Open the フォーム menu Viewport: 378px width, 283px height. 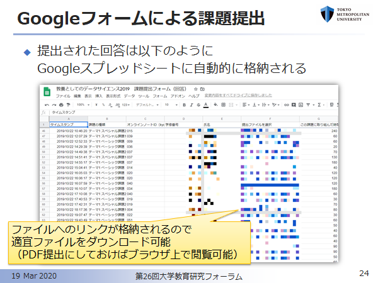pyautogui.click(x=160, y=96)
